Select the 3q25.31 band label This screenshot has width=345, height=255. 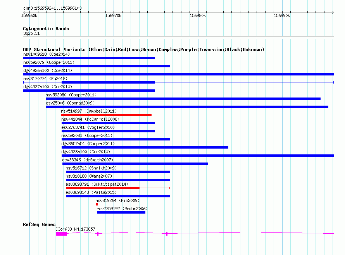(x=31, y=33)
